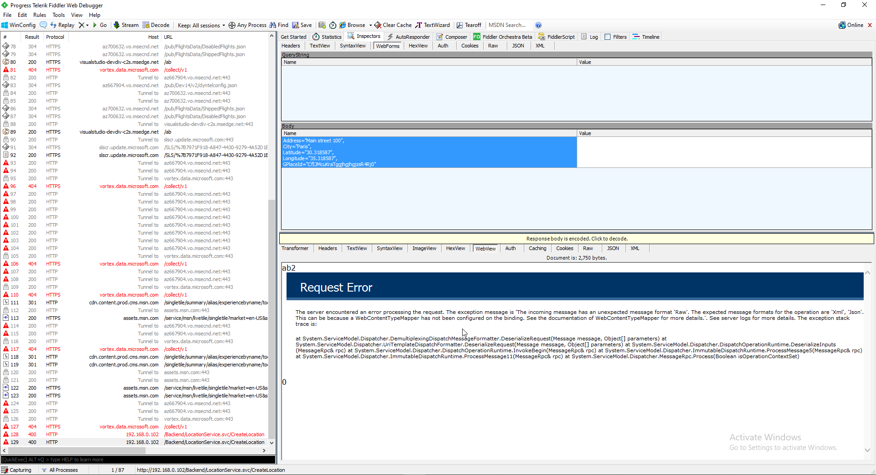Viewport: 876px width, 475px height.
Task: Sort sessions by Protocol column header
Action: tap(55, 37)
